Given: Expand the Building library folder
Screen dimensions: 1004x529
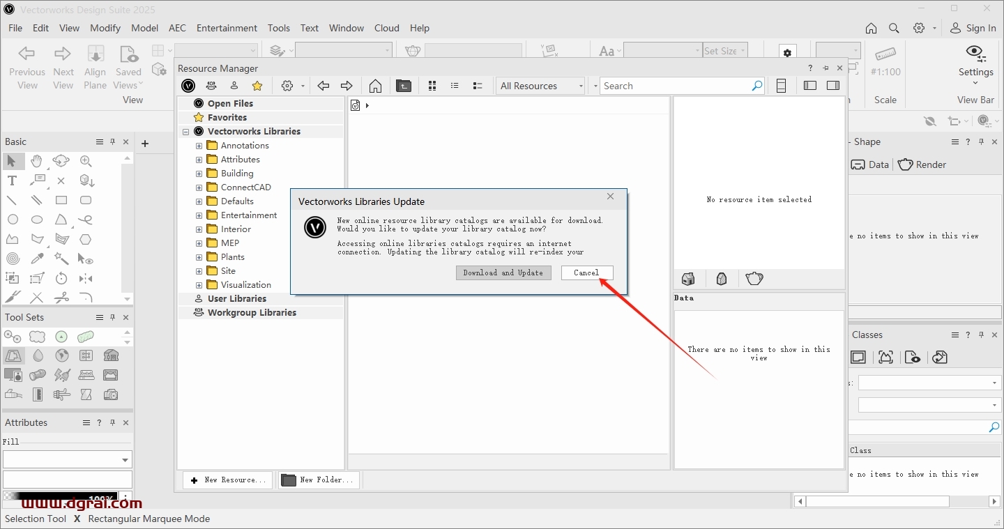Looking at the screenshot, I should tap(199, 174).
